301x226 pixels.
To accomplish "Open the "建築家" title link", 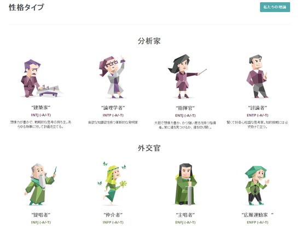I will (x=40, y=108).
